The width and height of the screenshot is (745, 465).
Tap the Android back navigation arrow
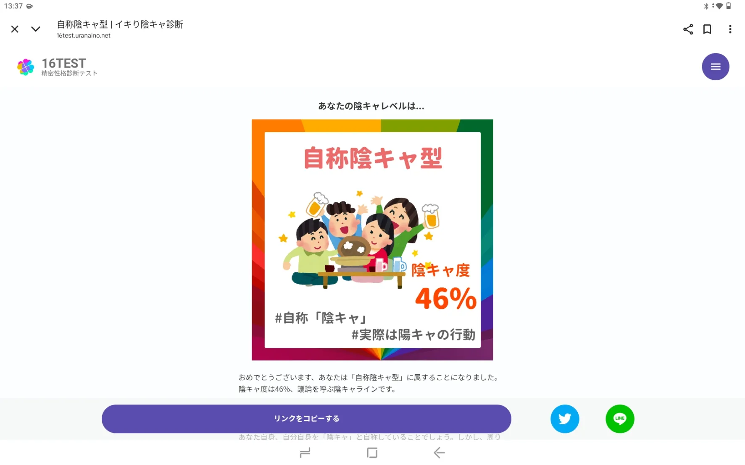click(x=439, y=452)
